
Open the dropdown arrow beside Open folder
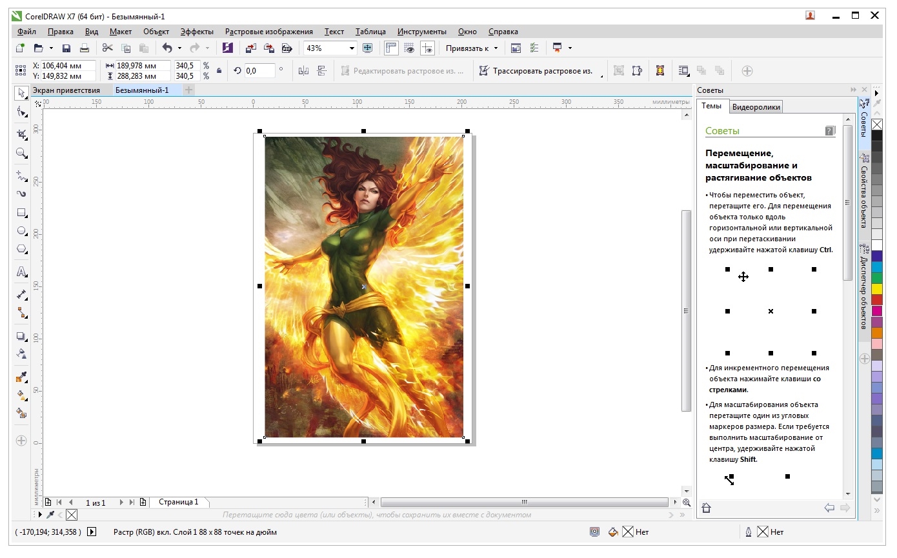point(50,48)
